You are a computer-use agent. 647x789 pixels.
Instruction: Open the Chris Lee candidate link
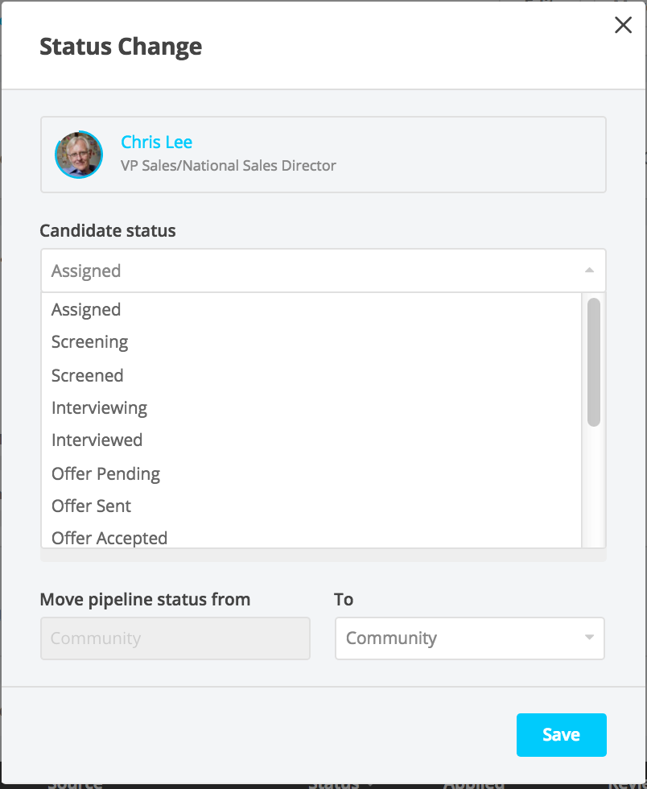point(156,143)
